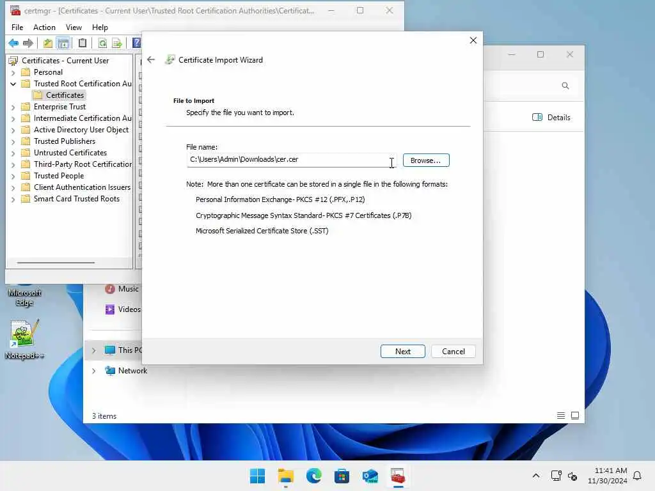Open the Windows Start menu
Image resolution: width=655 pixels, height=491 pixels.
pyautogui.click(x=257, y=476)
